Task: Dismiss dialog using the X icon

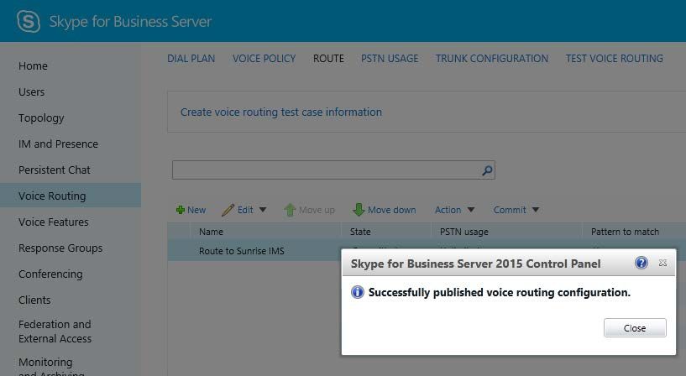Action: 662,263
